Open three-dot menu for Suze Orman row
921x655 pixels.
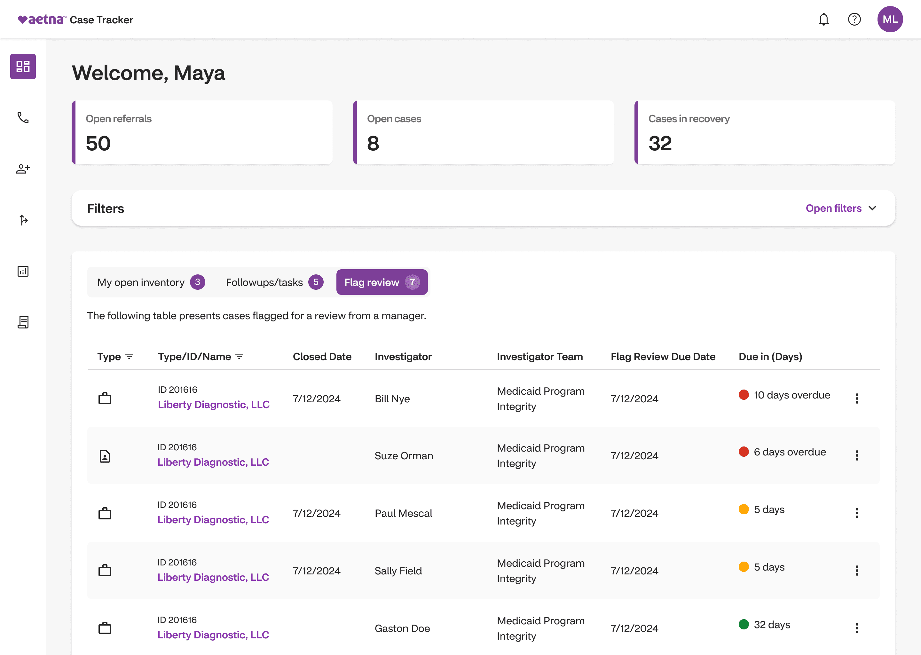point(856,456)
